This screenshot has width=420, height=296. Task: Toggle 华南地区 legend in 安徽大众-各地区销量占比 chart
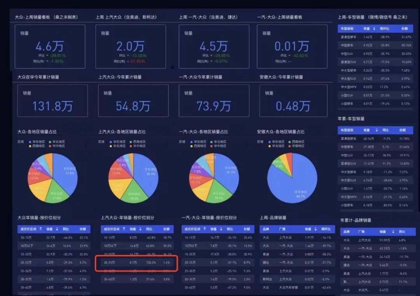[296, 146]
